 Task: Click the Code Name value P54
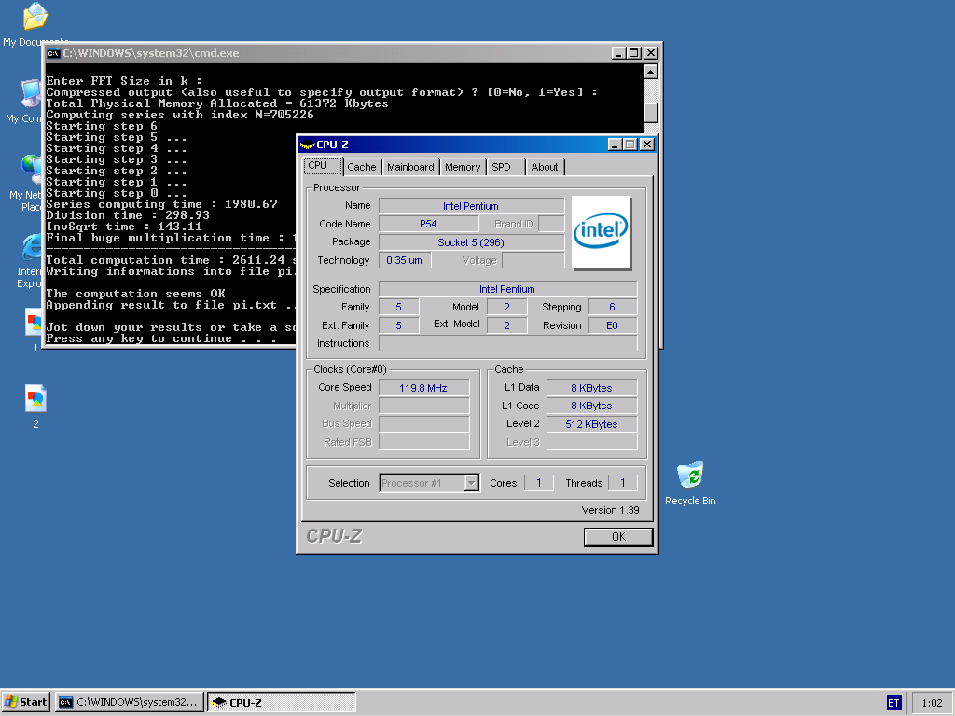[428, 224]
